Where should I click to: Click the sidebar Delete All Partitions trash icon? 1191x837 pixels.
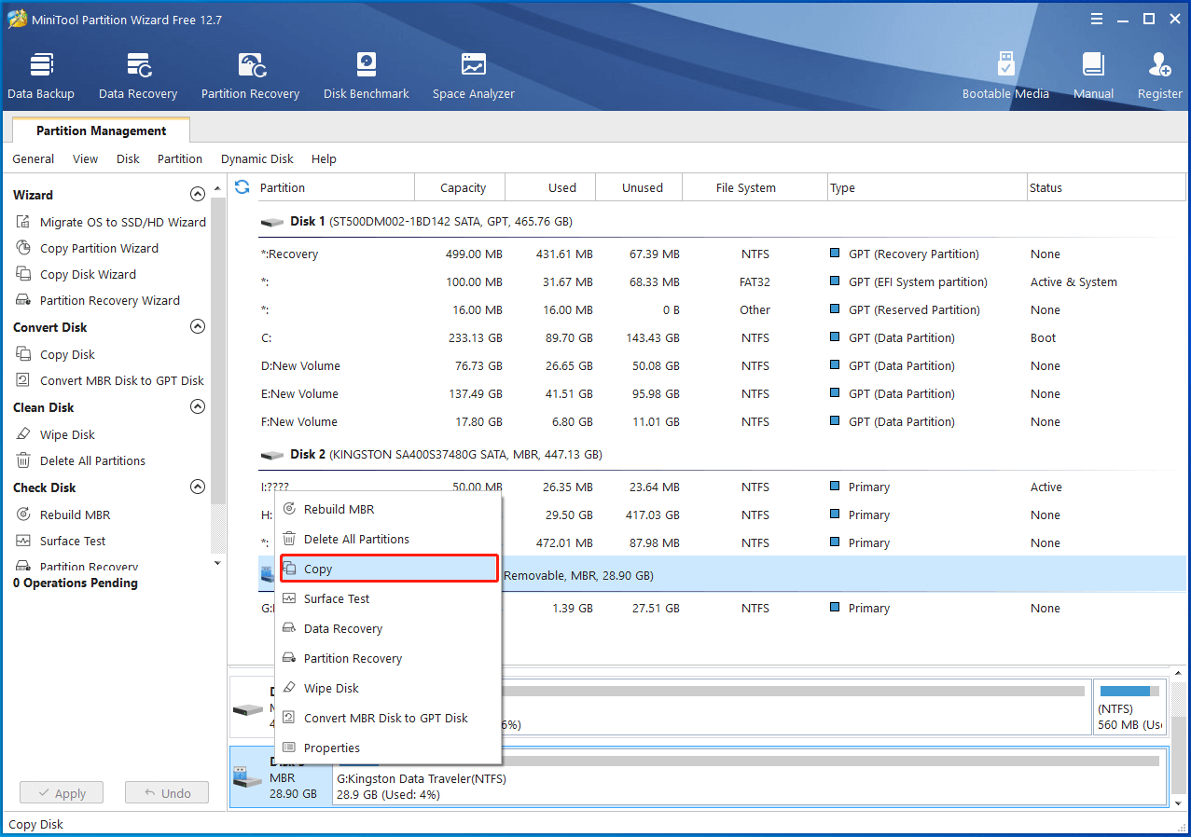(x=23, y=460)
